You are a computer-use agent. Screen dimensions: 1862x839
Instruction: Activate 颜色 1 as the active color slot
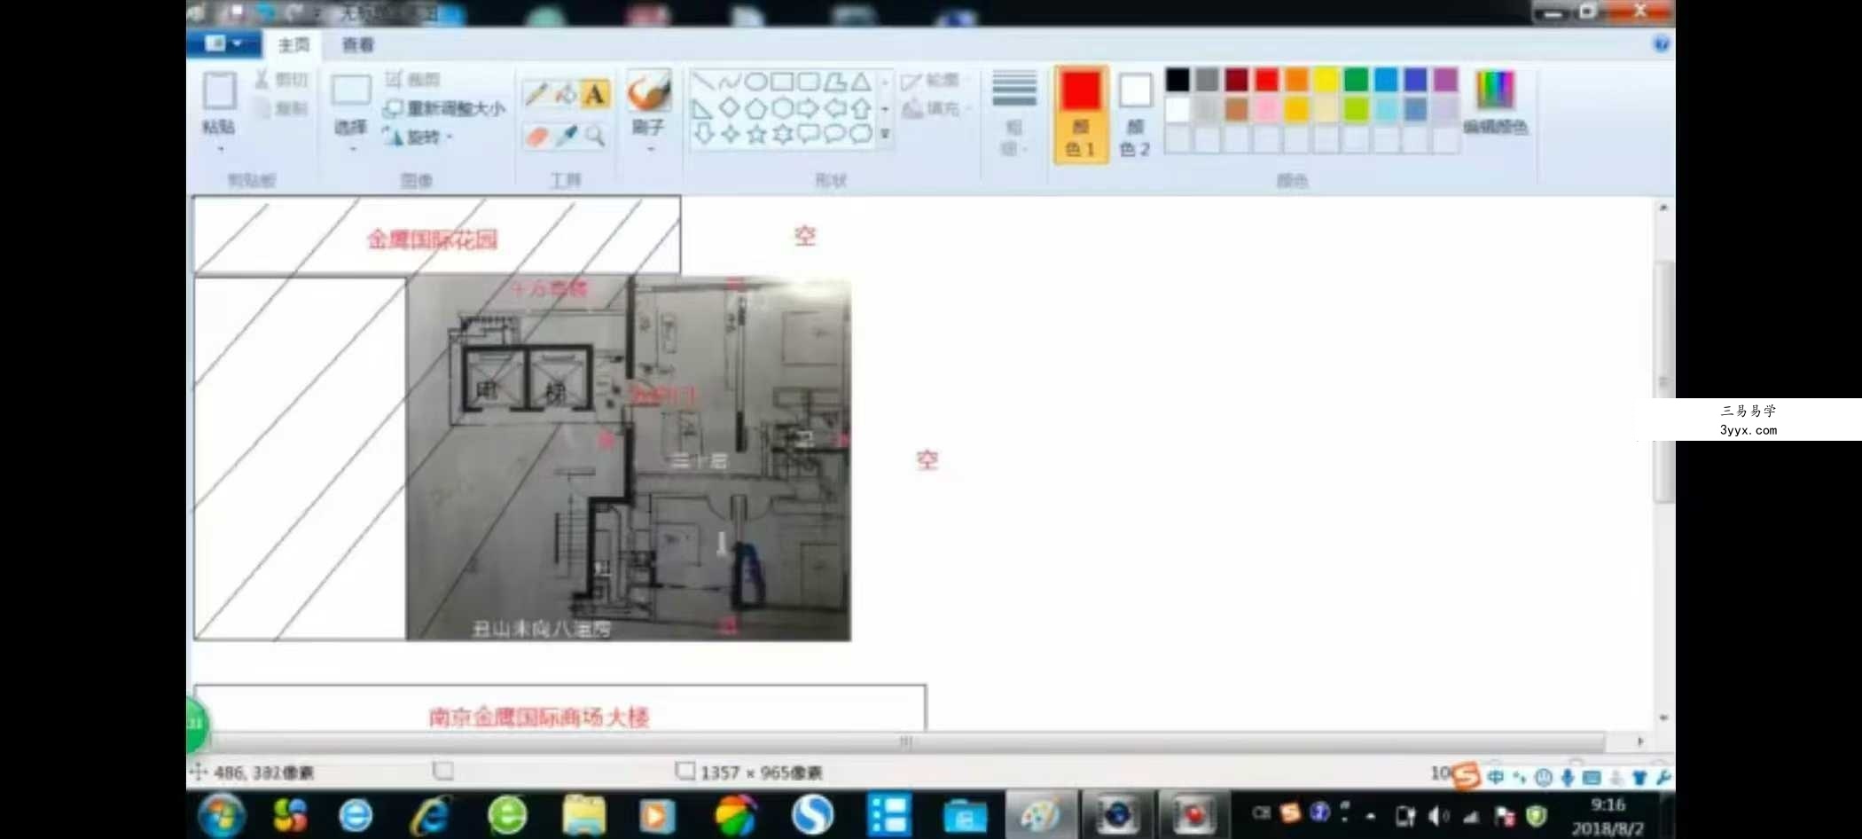(x=1081, y=114)
